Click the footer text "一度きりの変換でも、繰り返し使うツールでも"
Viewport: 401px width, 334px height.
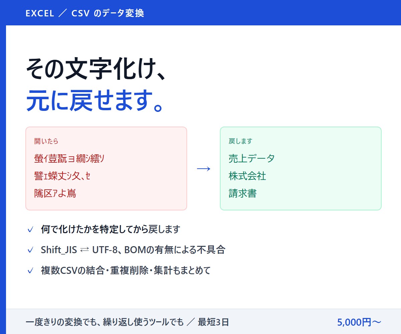(x=105, y=322)
